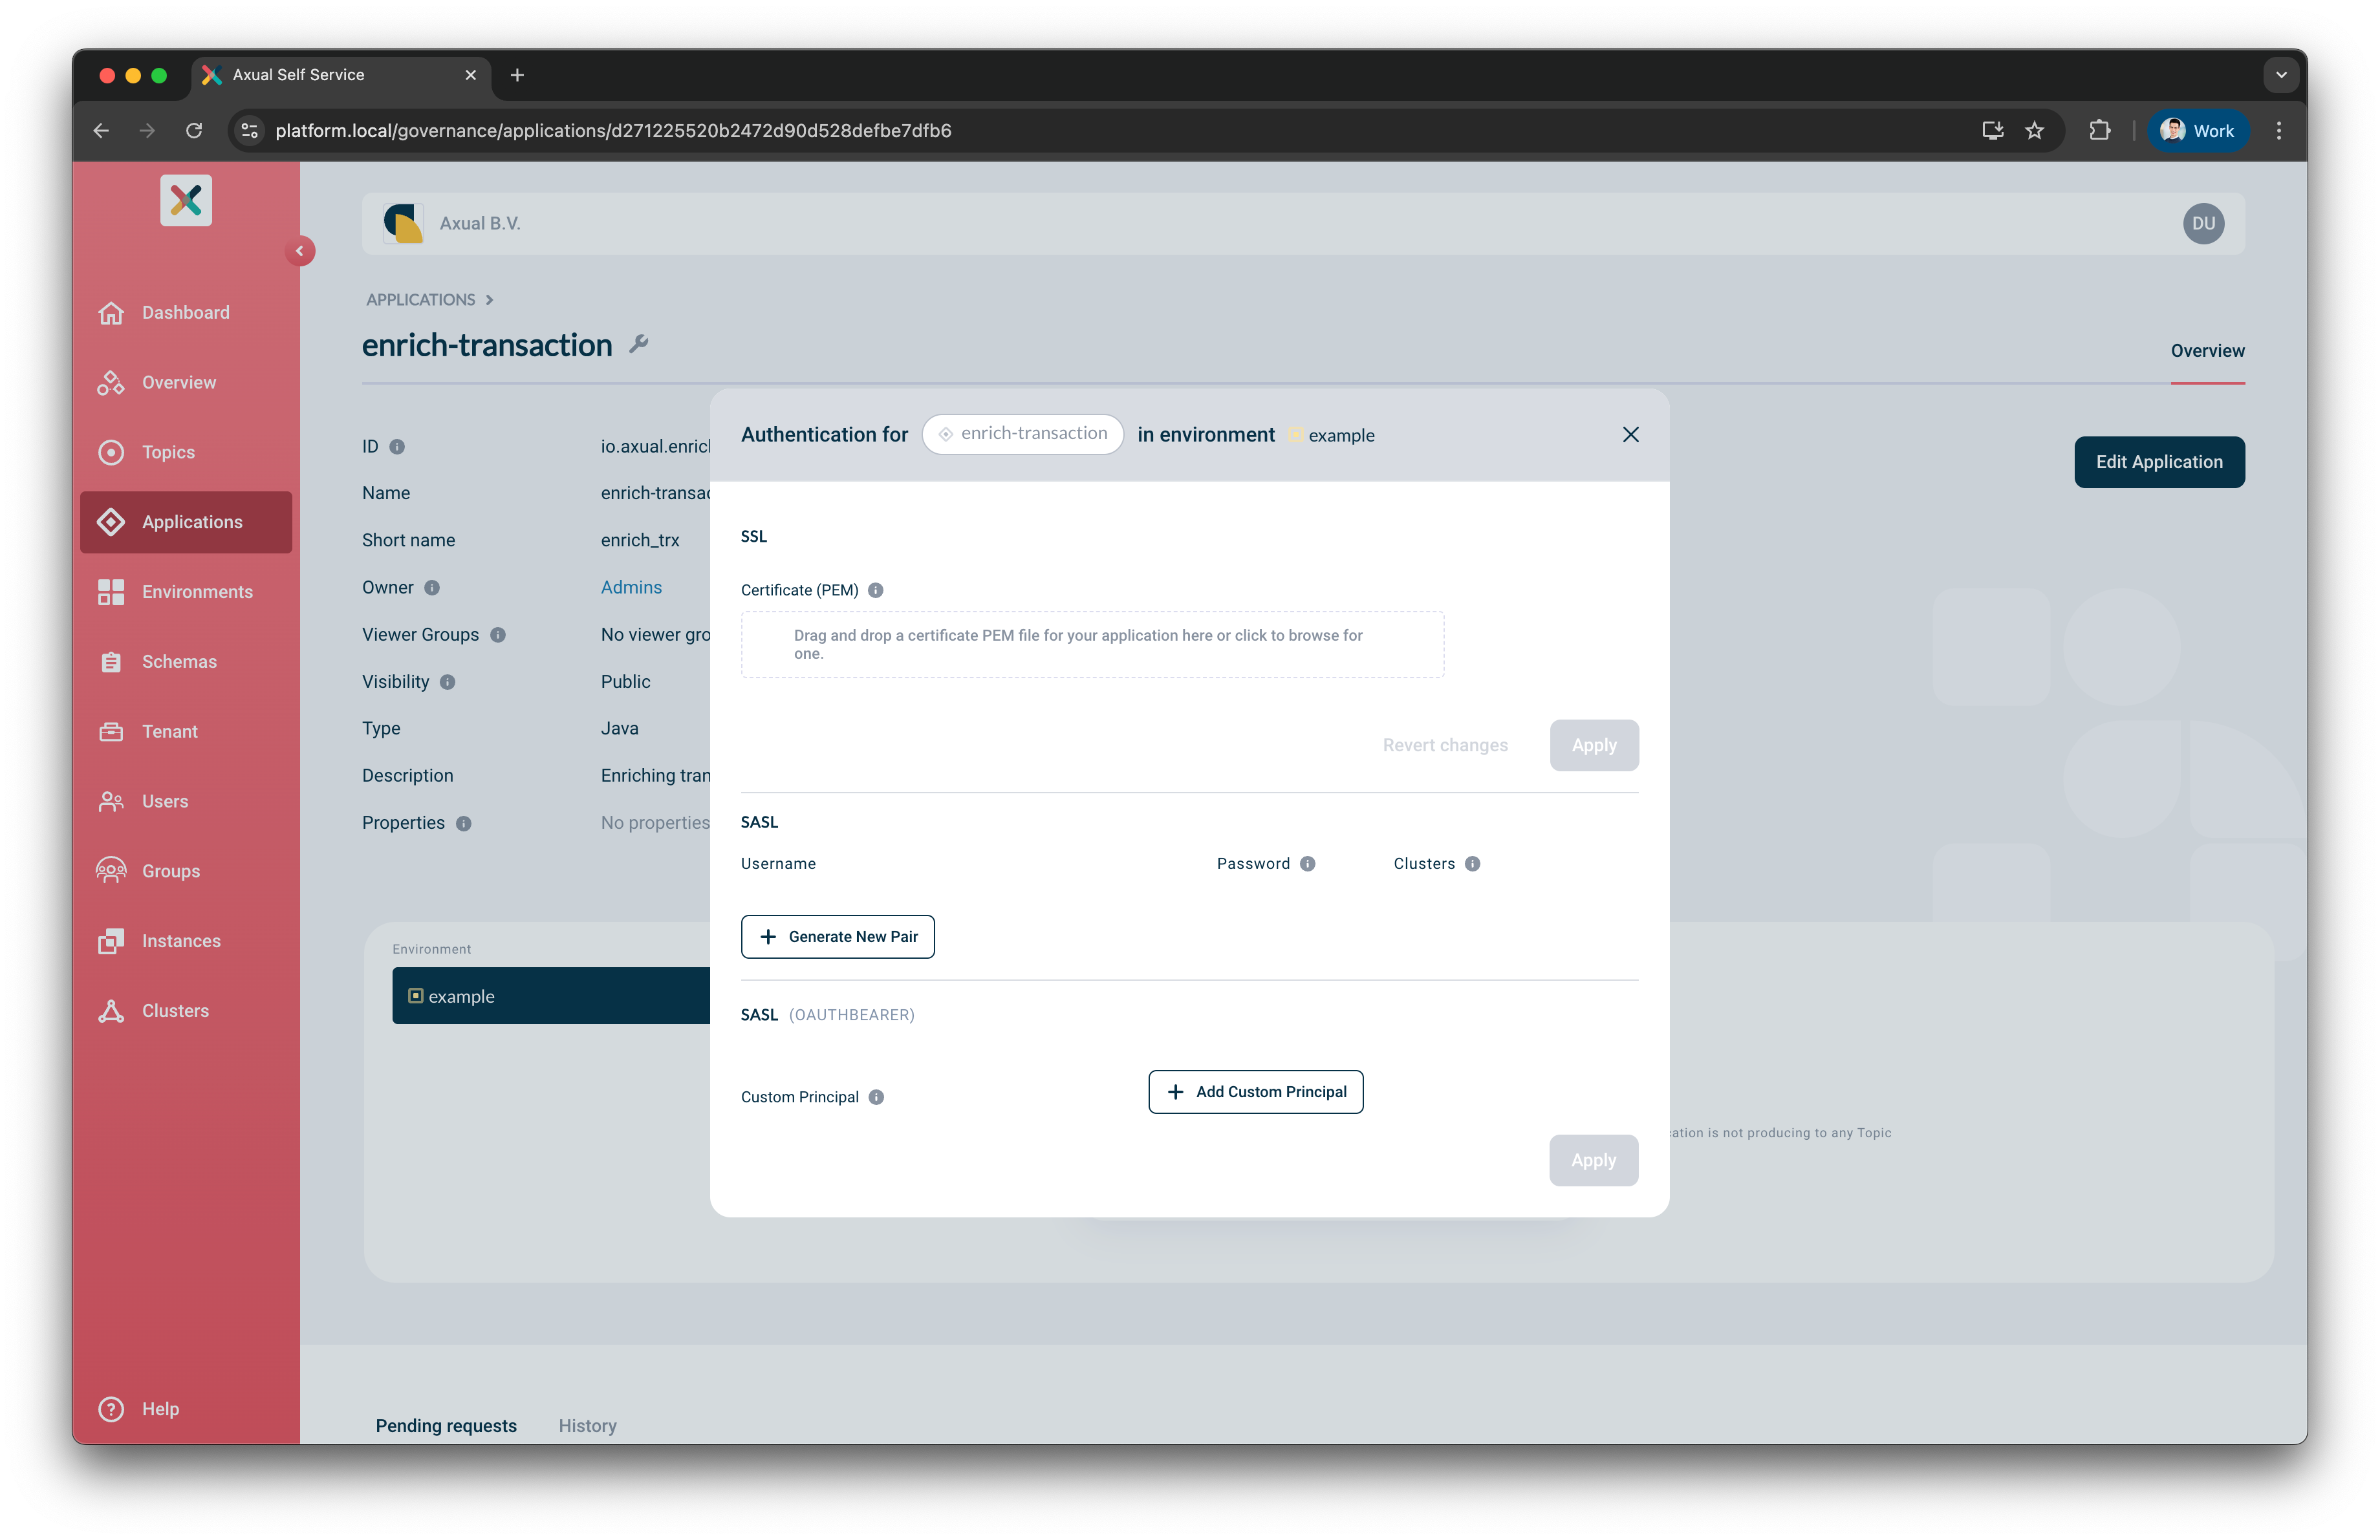Switch to the History tab

587,1425
